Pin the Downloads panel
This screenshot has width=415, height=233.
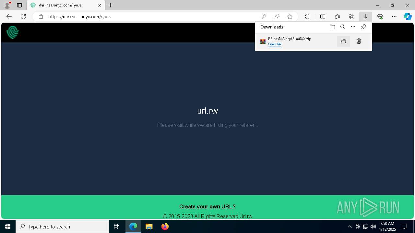point(364,27)
